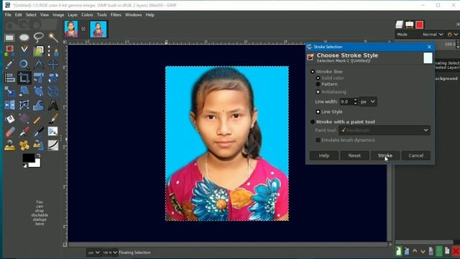
Task: Open the Paint tool dropdown
Action: pyautogui.click(x=385, y=130)
